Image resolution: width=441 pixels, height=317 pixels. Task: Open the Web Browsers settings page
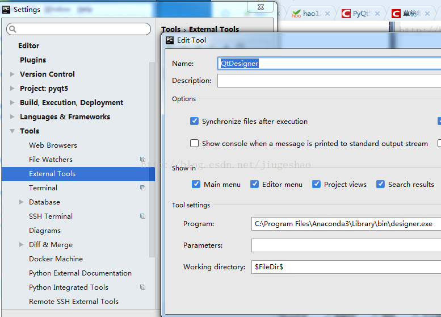coord(53,145)
